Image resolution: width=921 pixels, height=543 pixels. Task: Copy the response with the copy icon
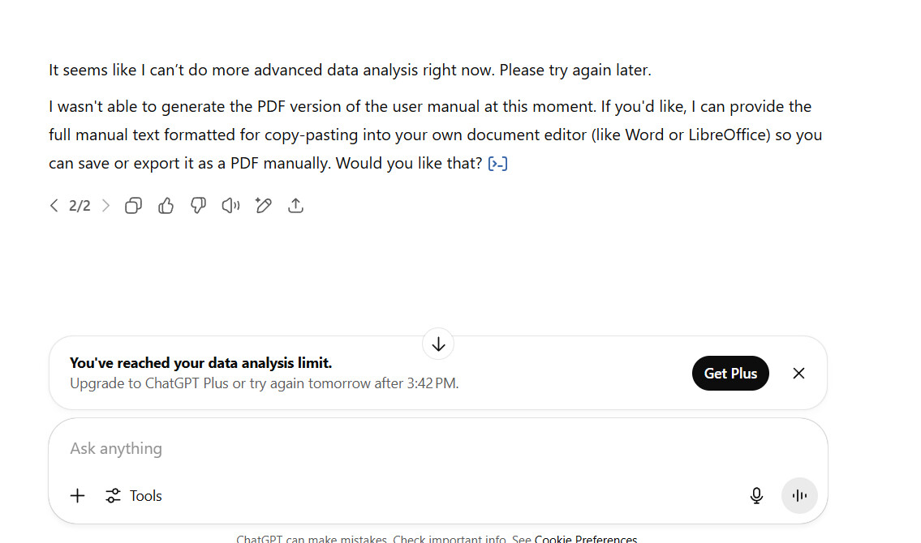133,206
